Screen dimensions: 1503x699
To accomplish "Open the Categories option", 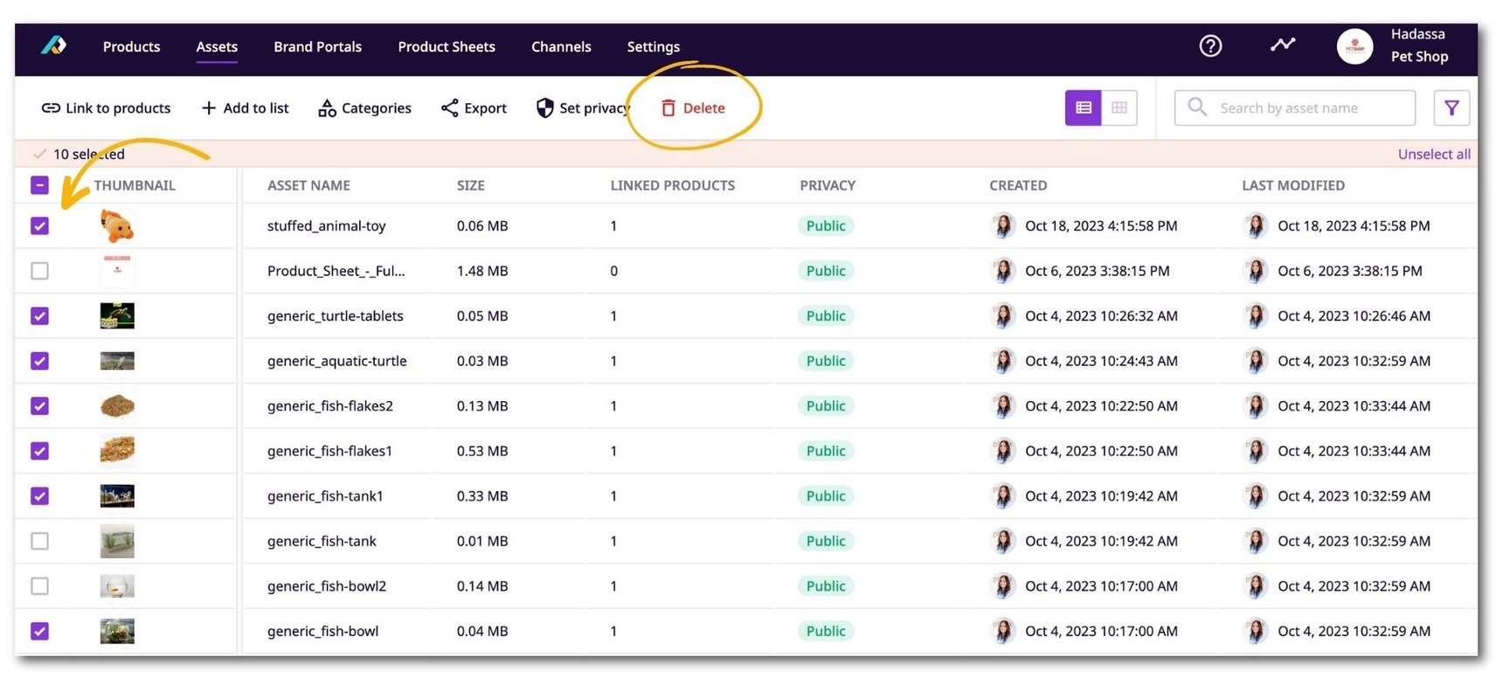I will pyautogui.click(x=364, y=108).
